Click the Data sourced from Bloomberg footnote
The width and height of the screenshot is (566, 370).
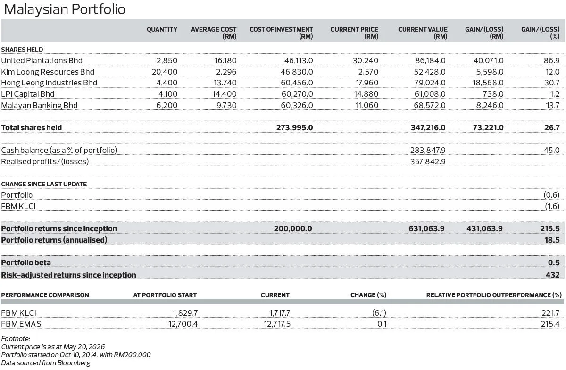click(46, 363)
